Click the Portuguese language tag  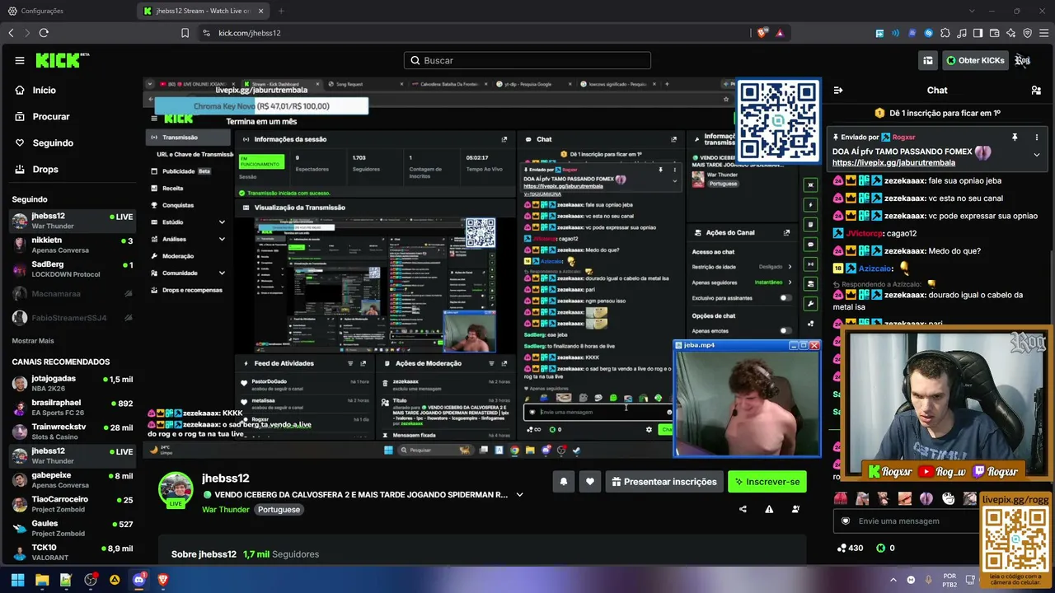point(279,510)
